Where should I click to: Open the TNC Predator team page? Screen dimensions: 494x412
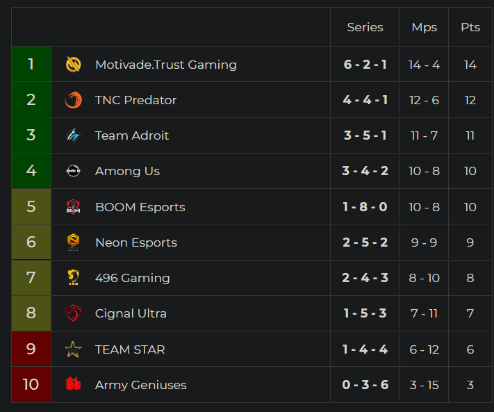[135, 100]
